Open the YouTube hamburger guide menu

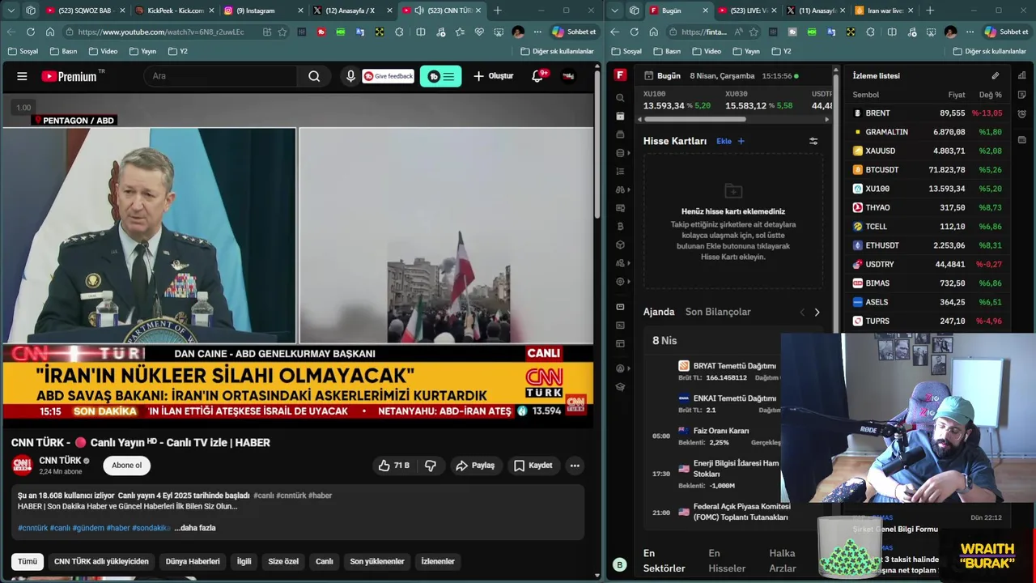pyautogui.click(x=22, y=76)
